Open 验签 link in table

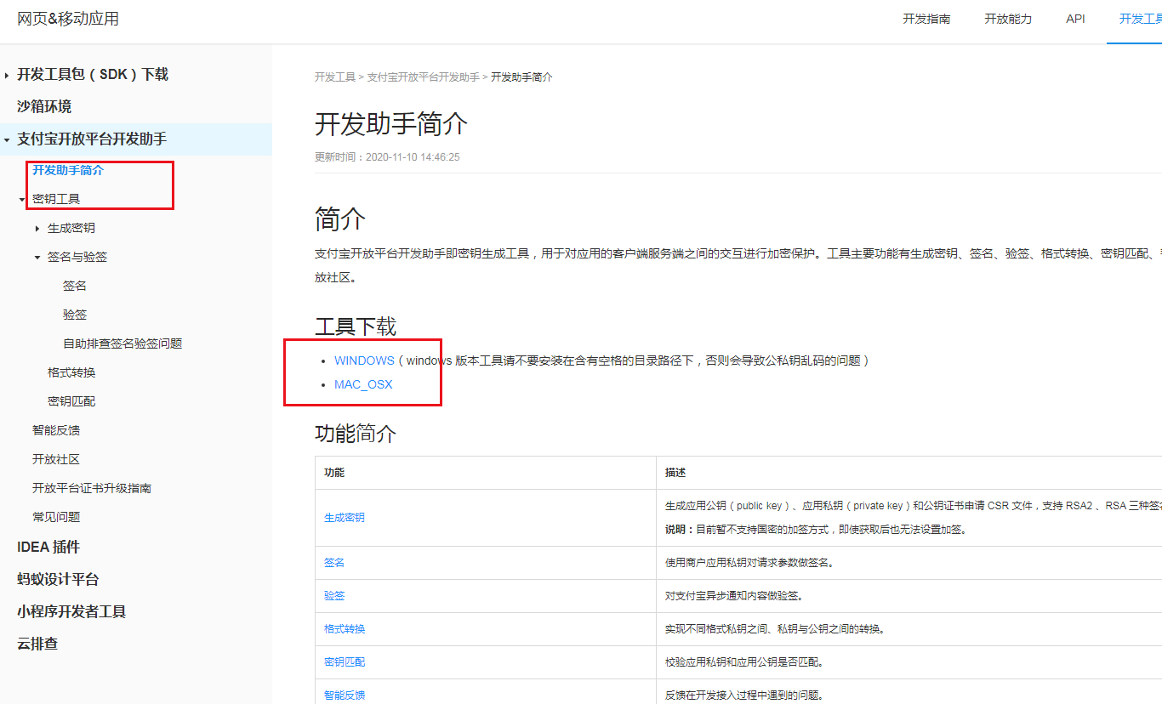click(334, 596)
